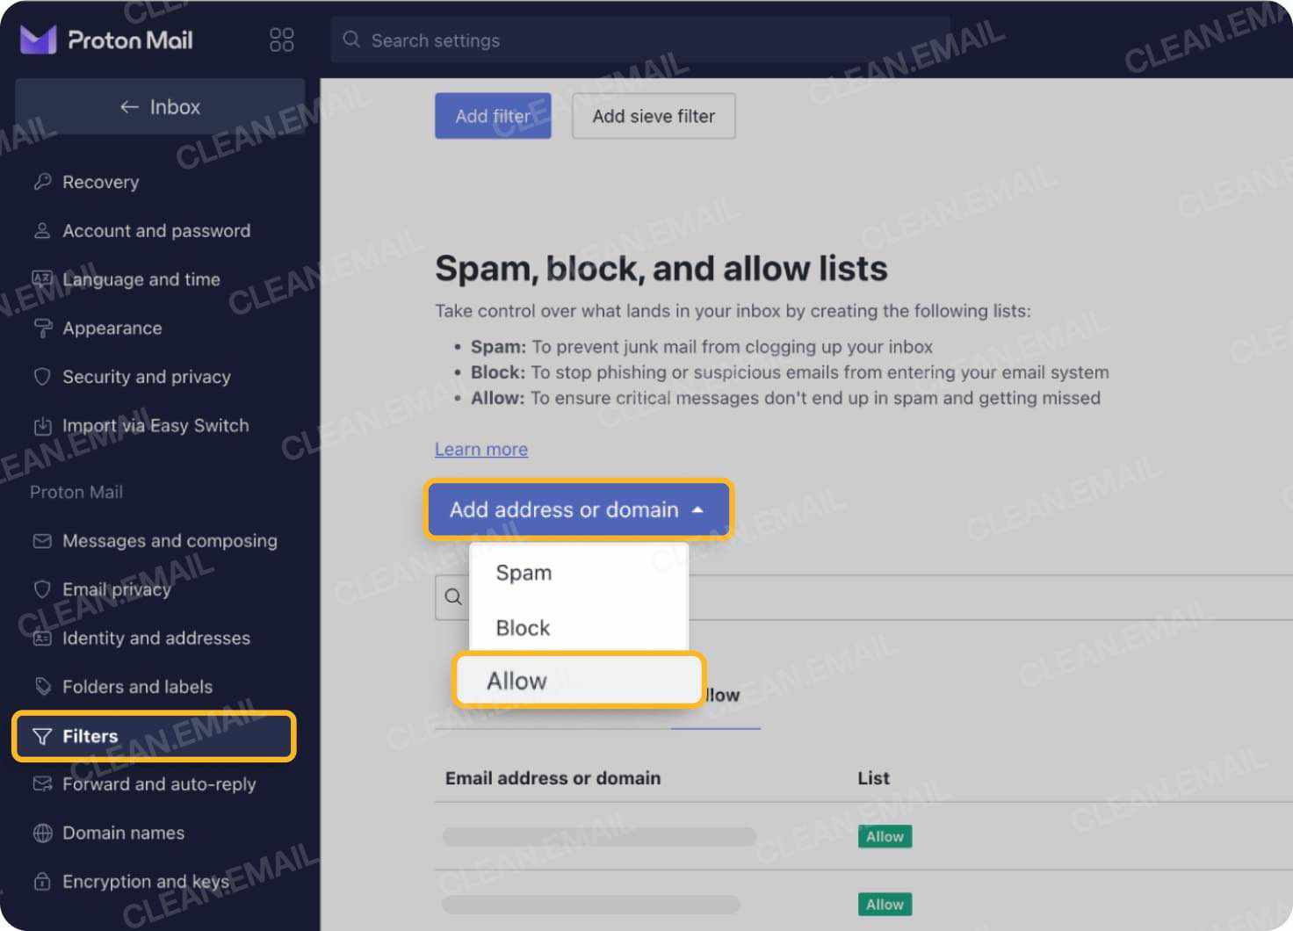
Task: Click the Proton Mail logo
Action: point(105,39)
